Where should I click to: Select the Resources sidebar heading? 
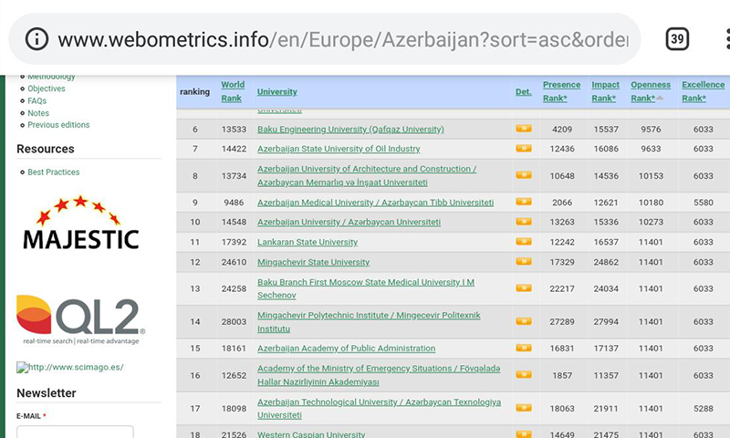pos(45,149)
